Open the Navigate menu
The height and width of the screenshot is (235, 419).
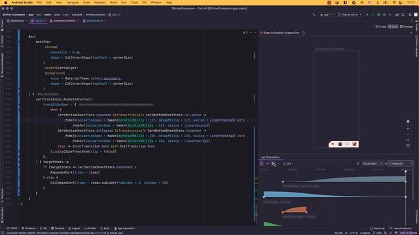73,3
